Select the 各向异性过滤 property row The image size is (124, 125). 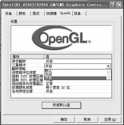(61, 91)
